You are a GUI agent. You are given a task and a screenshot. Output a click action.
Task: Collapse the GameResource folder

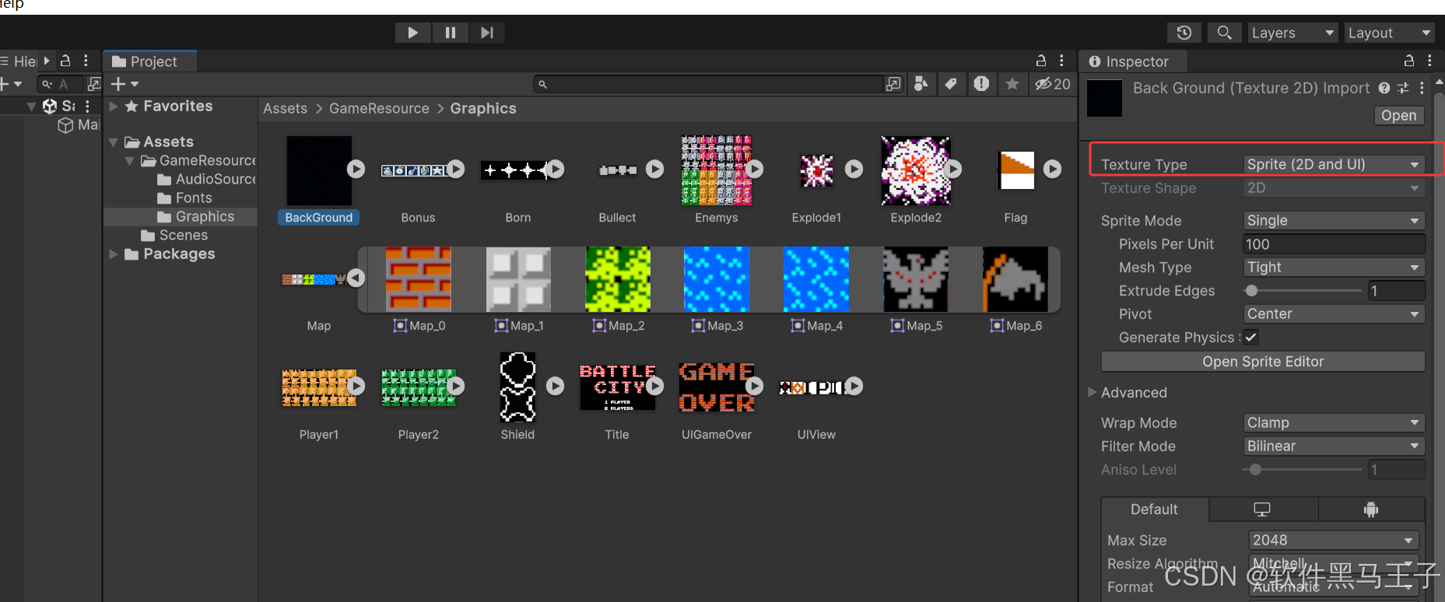point(129,161)
